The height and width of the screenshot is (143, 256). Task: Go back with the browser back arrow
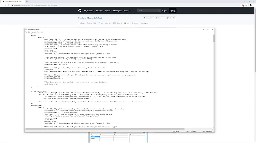tap(2, 5)
